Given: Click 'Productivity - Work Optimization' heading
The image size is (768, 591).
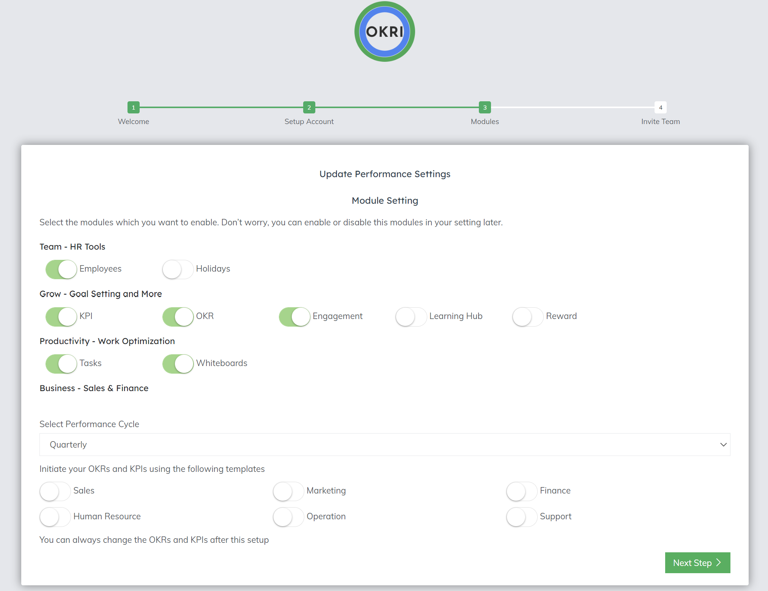Looking at the screenshot, I should click(107, 341).
